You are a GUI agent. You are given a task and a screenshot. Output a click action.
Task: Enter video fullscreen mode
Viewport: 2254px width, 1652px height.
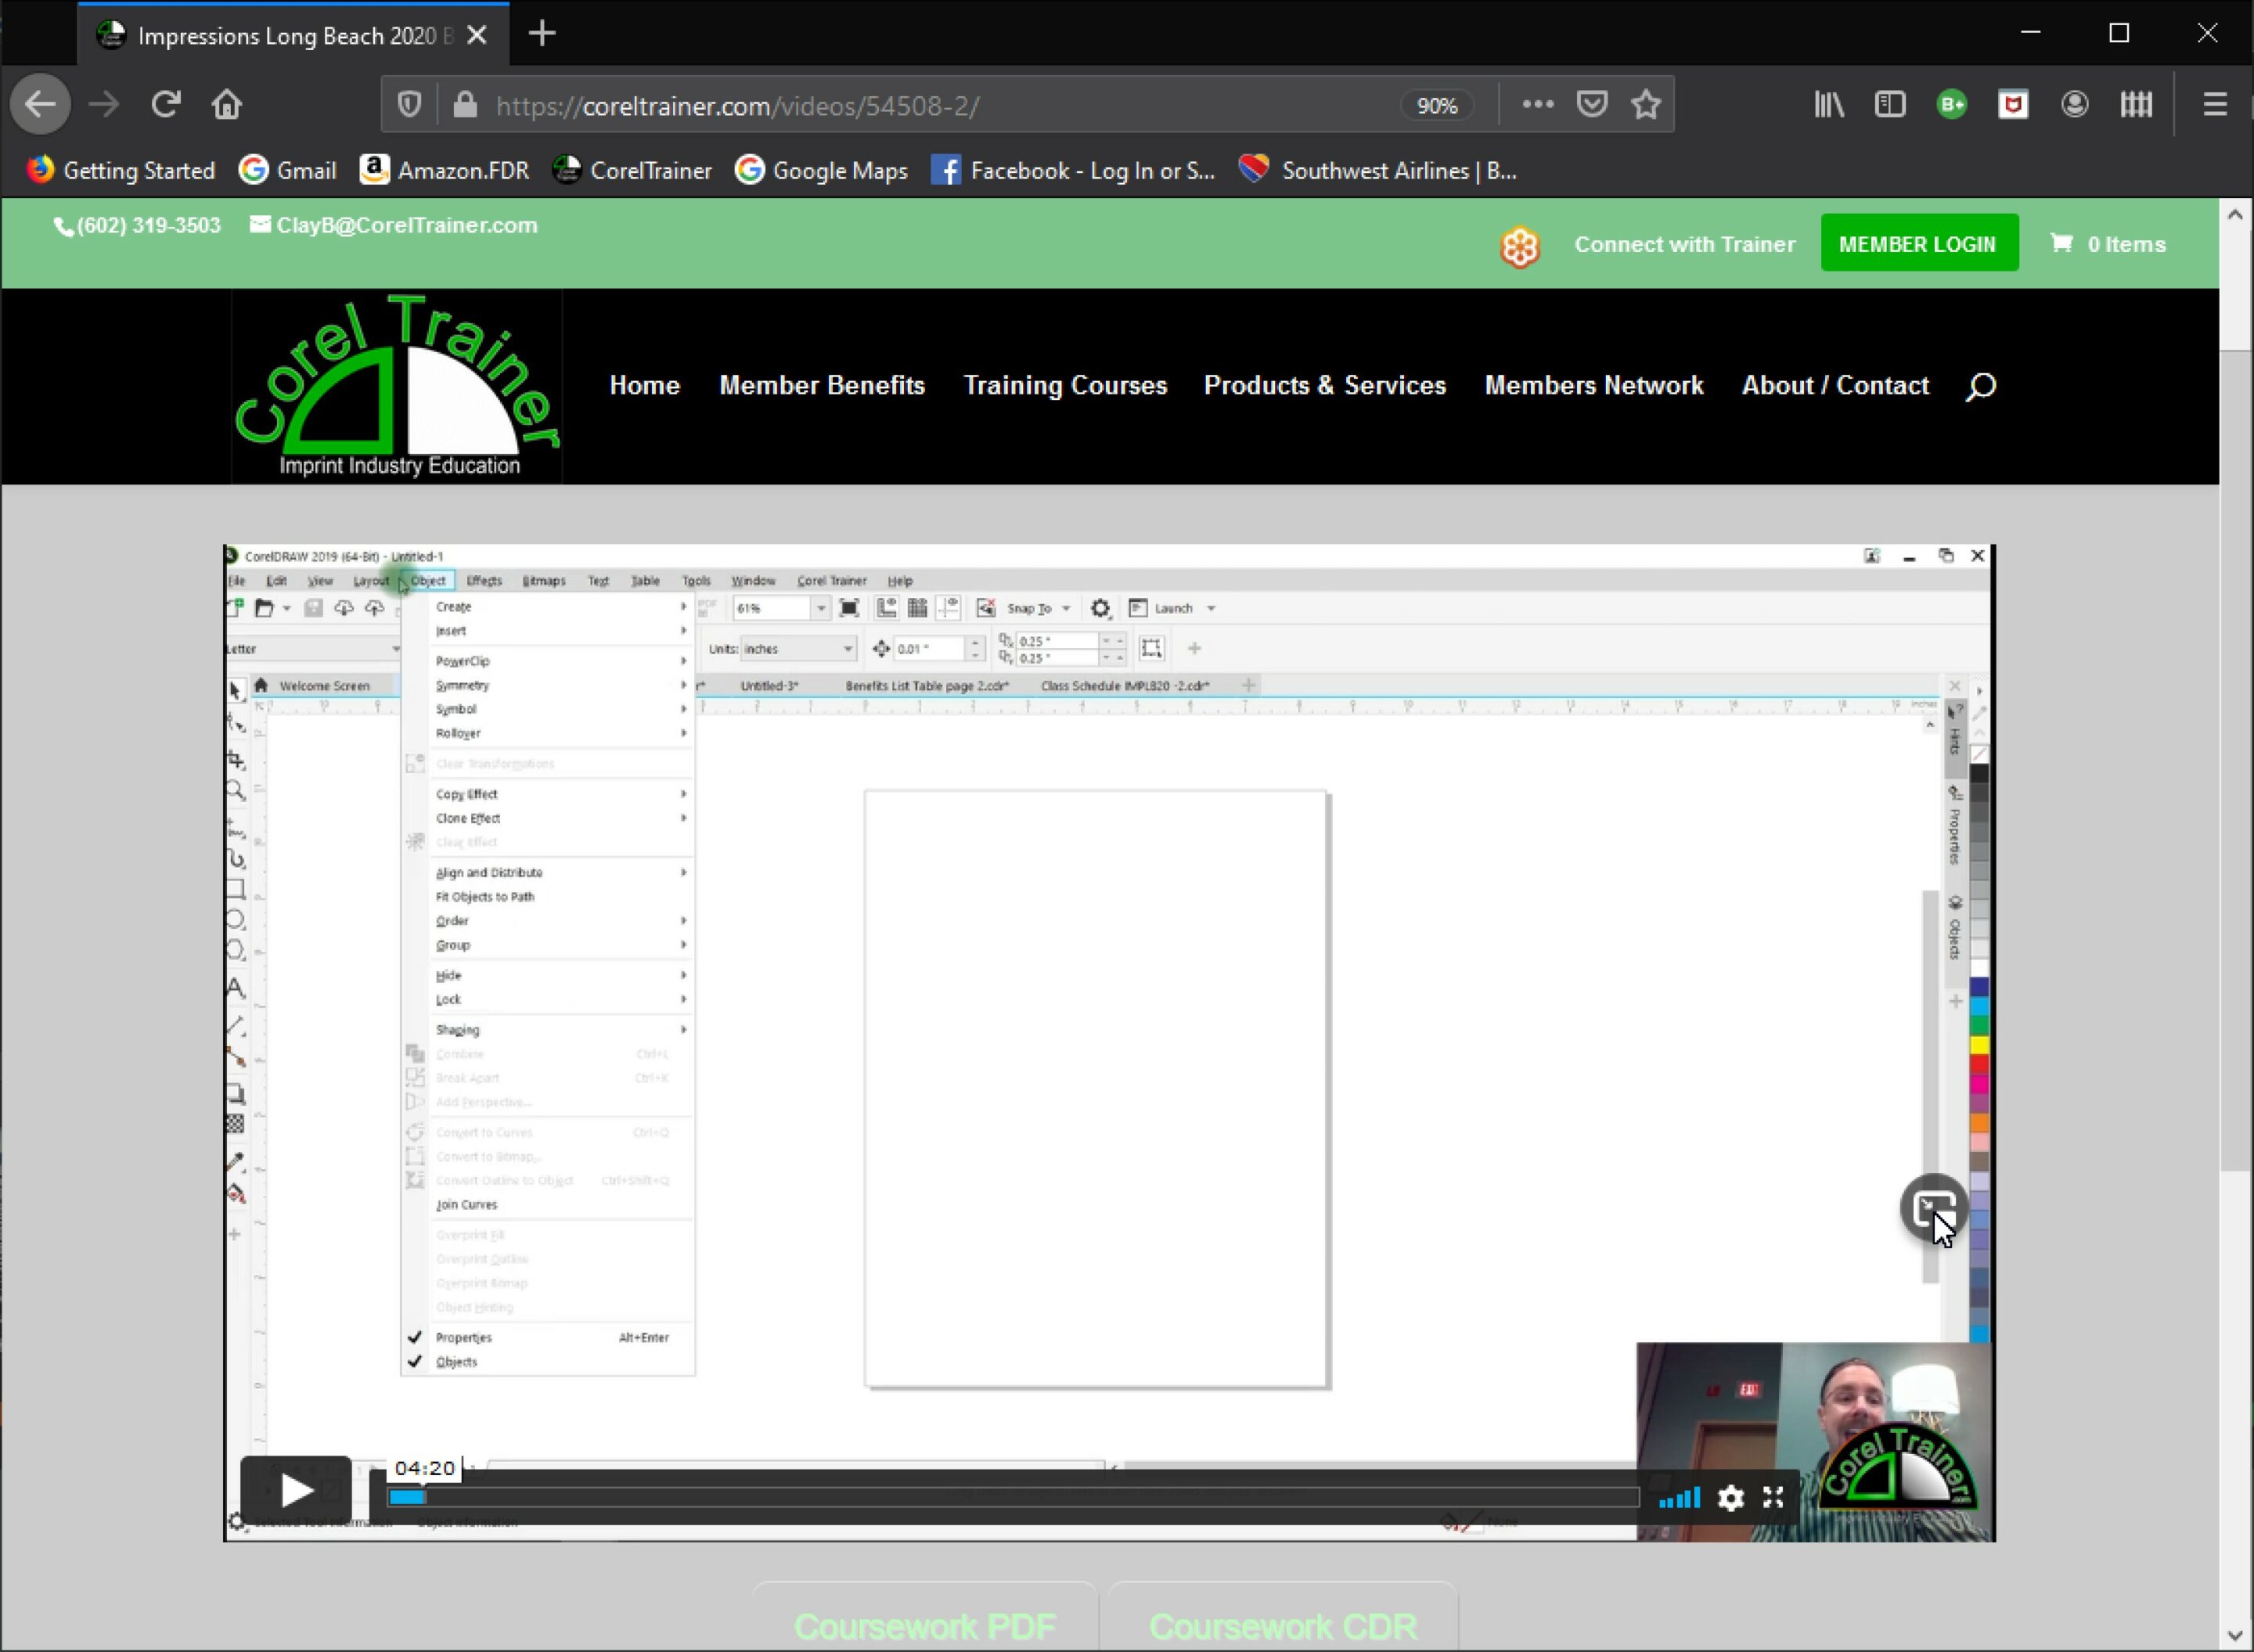[x=1773, y=1497]
